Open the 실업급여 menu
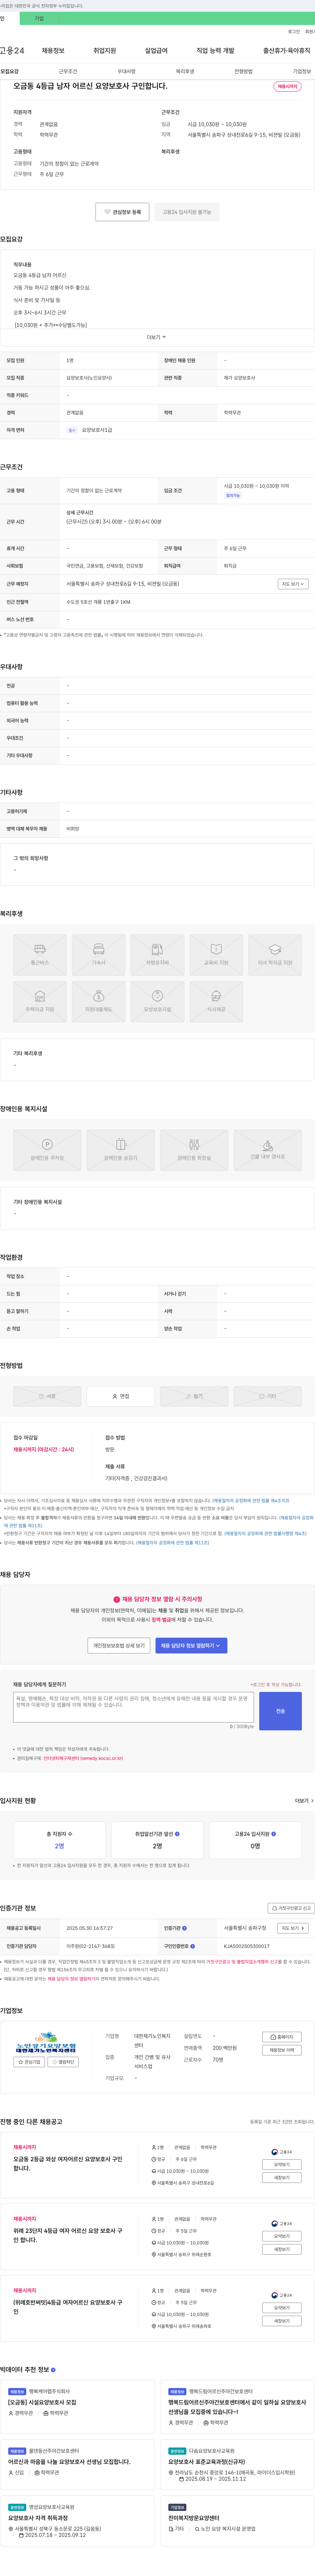Screen dimensions: 315x2576 pos(157,50)
